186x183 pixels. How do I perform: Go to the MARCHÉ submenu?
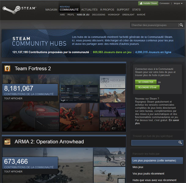point(141,15)
